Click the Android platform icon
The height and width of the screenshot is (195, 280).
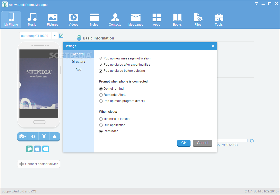29,149
